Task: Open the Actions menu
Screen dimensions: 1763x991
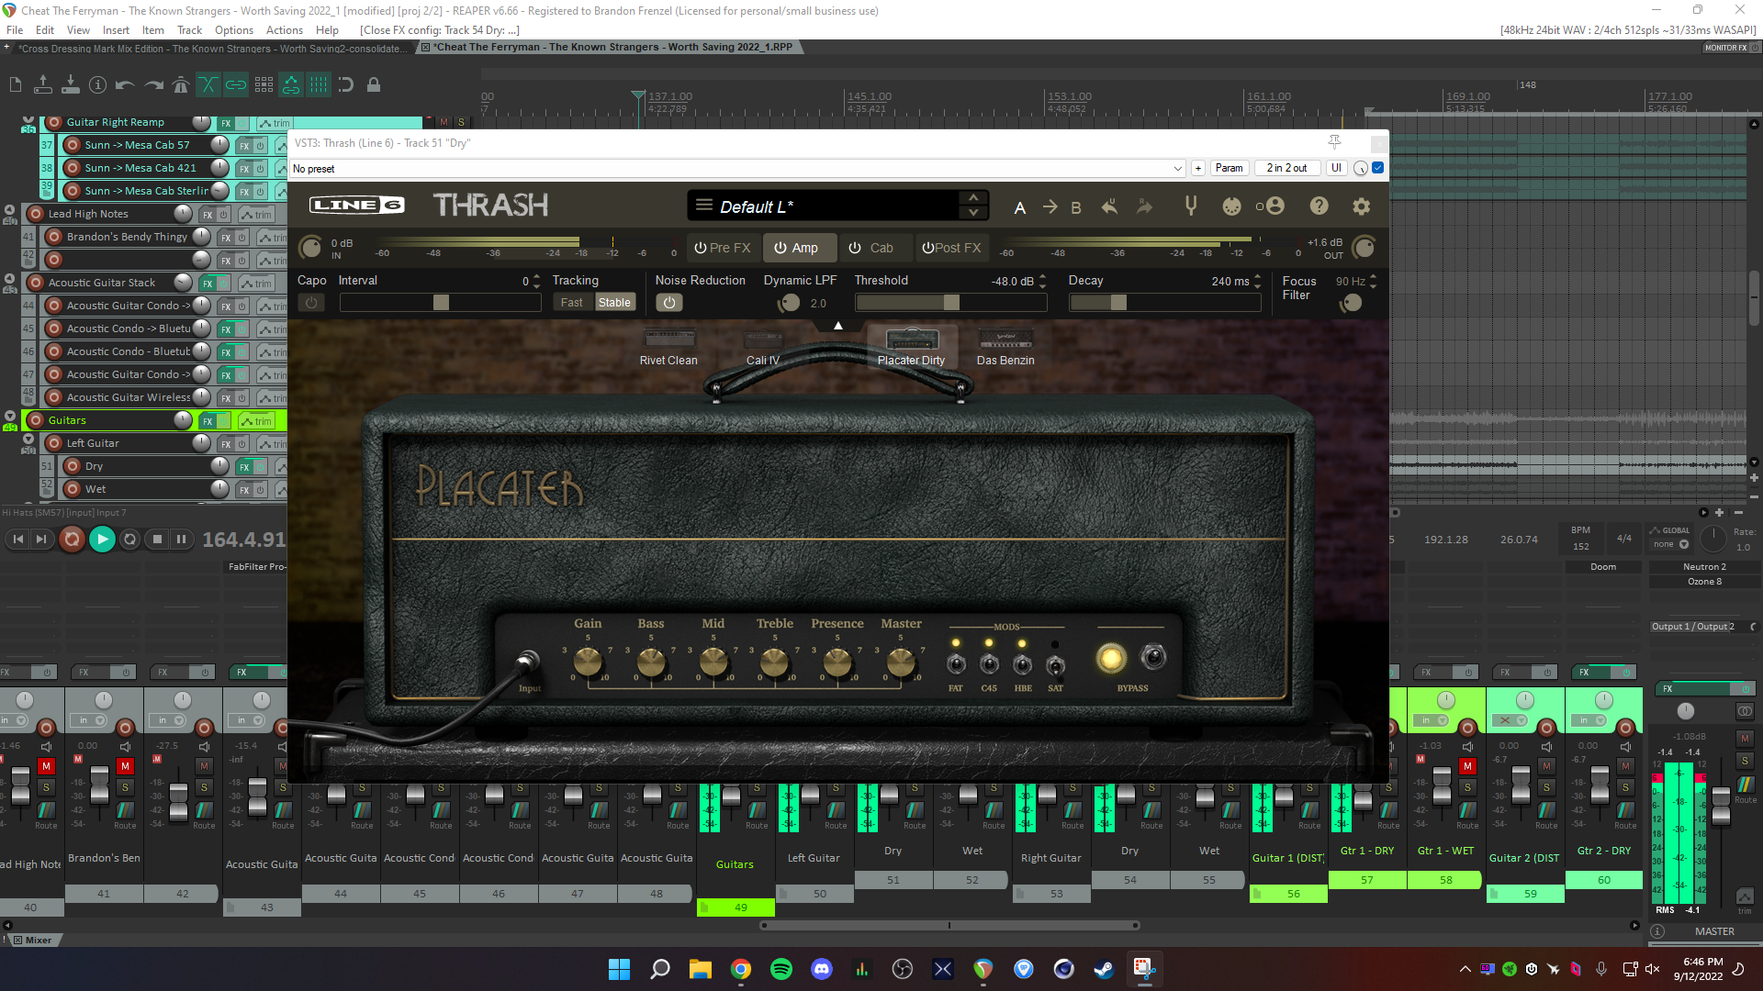Action: pyautogui.click(x=285, y=29)
